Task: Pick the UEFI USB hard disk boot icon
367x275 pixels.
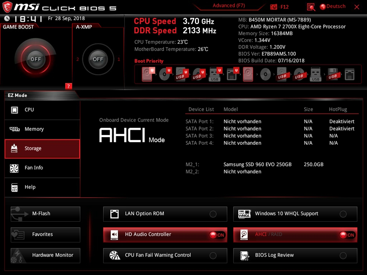Action: pyautogui.click(x=182, y=74)
